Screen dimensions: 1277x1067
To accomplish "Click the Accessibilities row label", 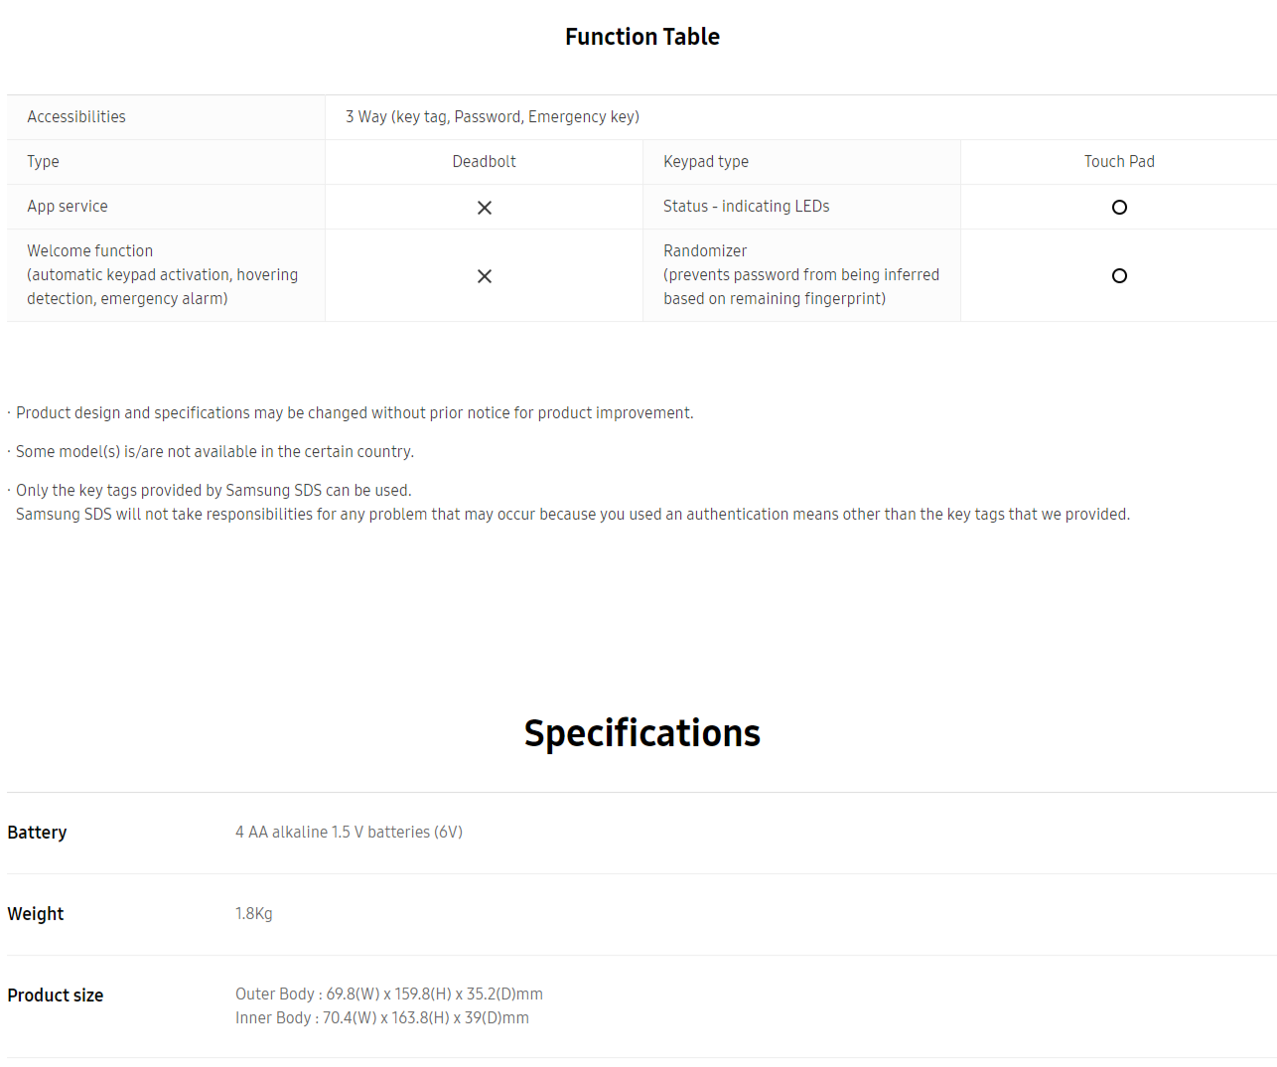I will point(76,117).
